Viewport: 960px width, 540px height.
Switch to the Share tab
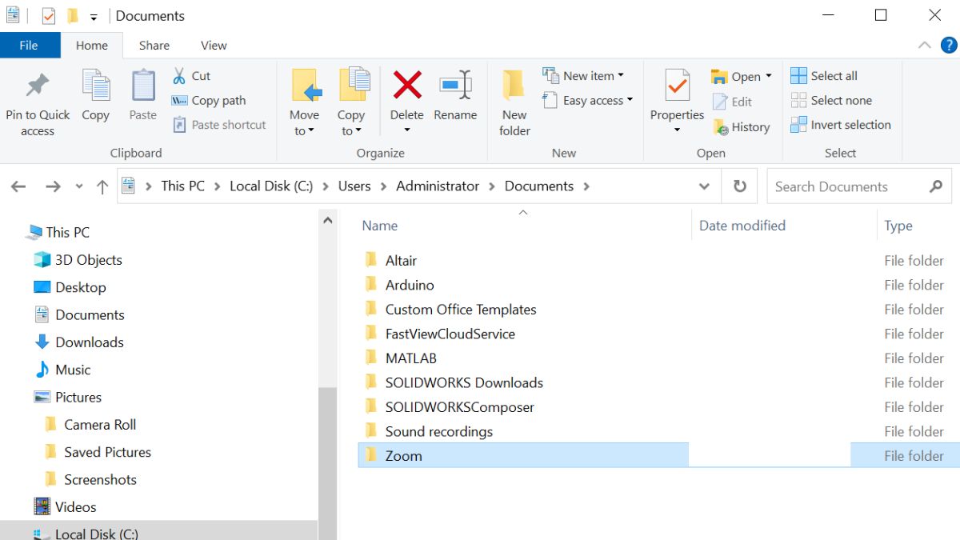[x=154, y=46]
